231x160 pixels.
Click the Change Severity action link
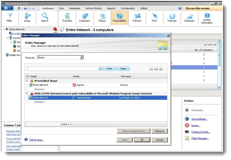coord(200,132)
